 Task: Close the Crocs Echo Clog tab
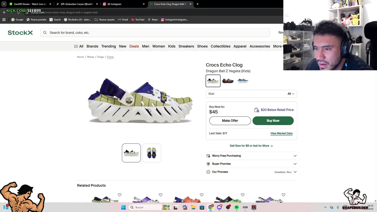190,4
